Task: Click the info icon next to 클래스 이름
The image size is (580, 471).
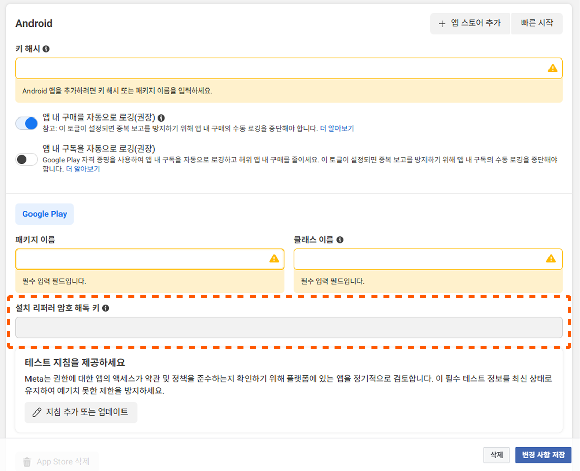Action: pos(340,240)
